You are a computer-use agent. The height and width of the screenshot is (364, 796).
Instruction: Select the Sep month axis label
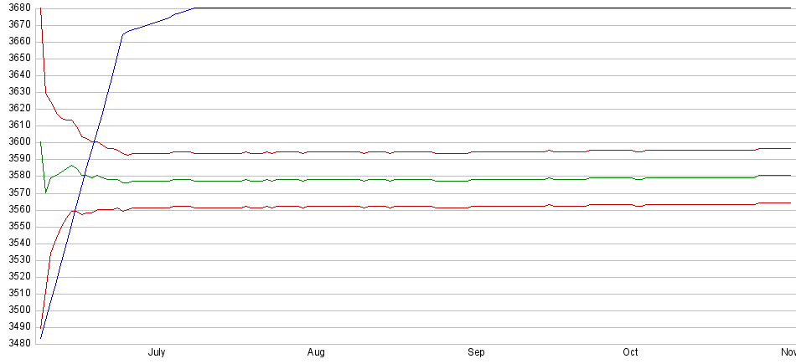point(476,353)
